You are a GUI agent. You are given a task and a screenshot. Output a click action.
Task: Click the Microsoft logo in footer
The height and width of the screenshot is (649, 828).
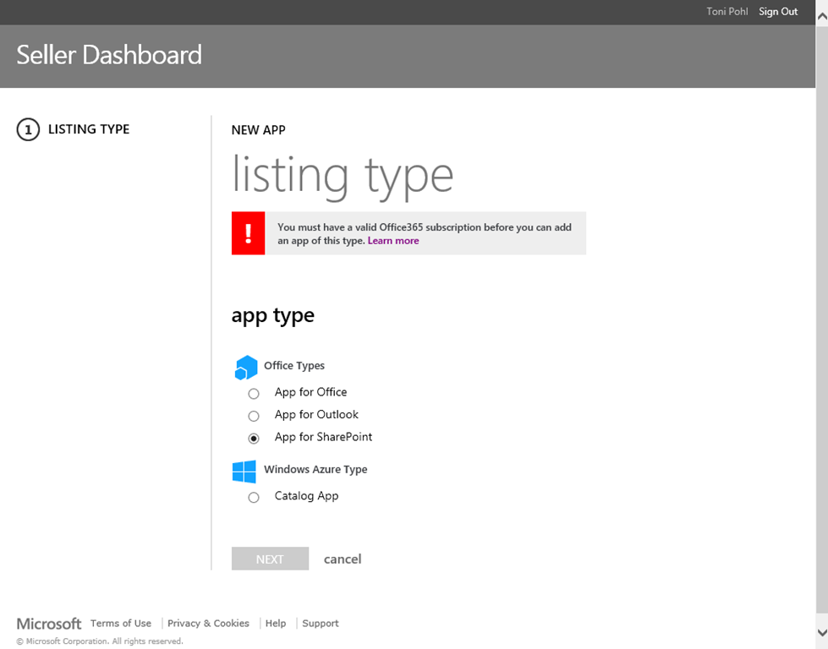[x=49, y=624]
